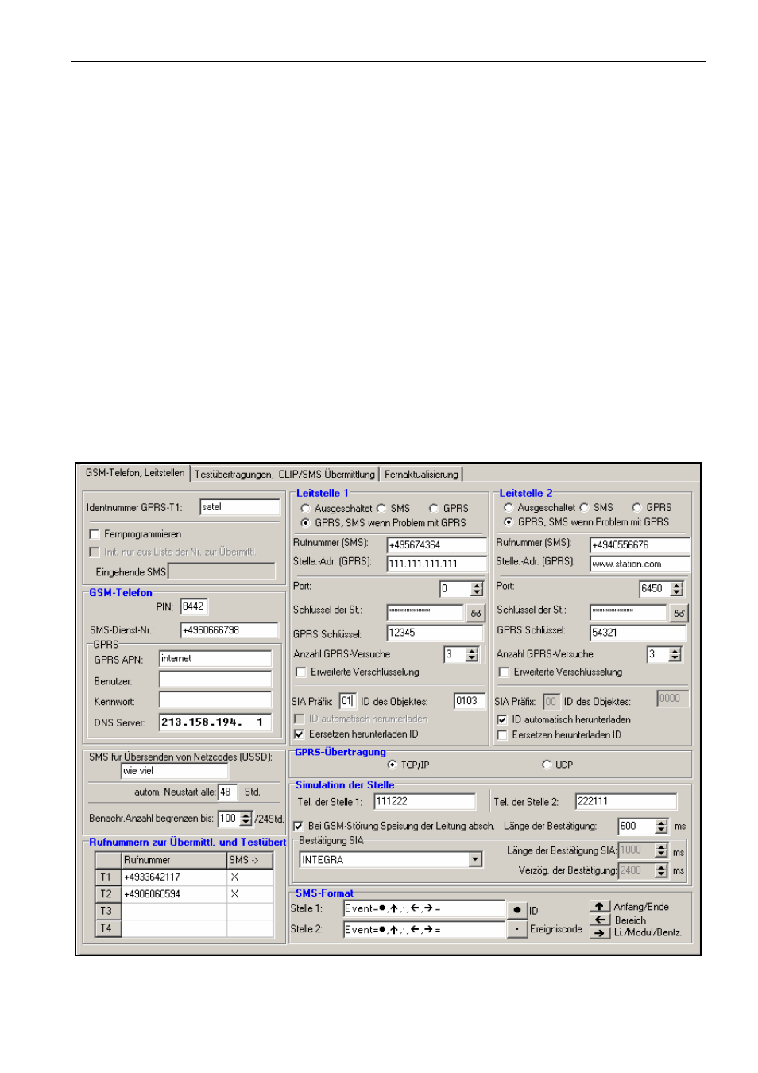Insert Anfang/Ende up-arrow symbol

(x=599, y=906)
